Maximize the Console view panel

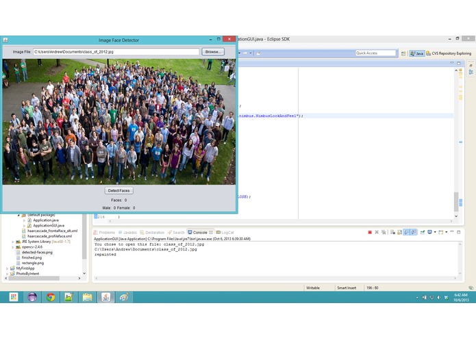point(459,232)
